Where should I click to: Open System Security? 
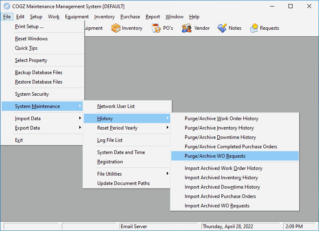(42, 94)
